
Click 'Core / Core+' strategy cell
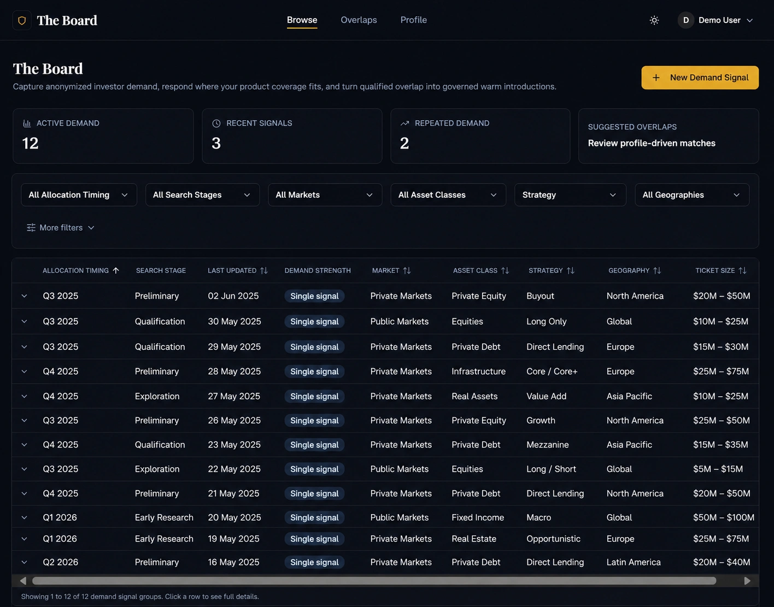[x=552, y=371]
